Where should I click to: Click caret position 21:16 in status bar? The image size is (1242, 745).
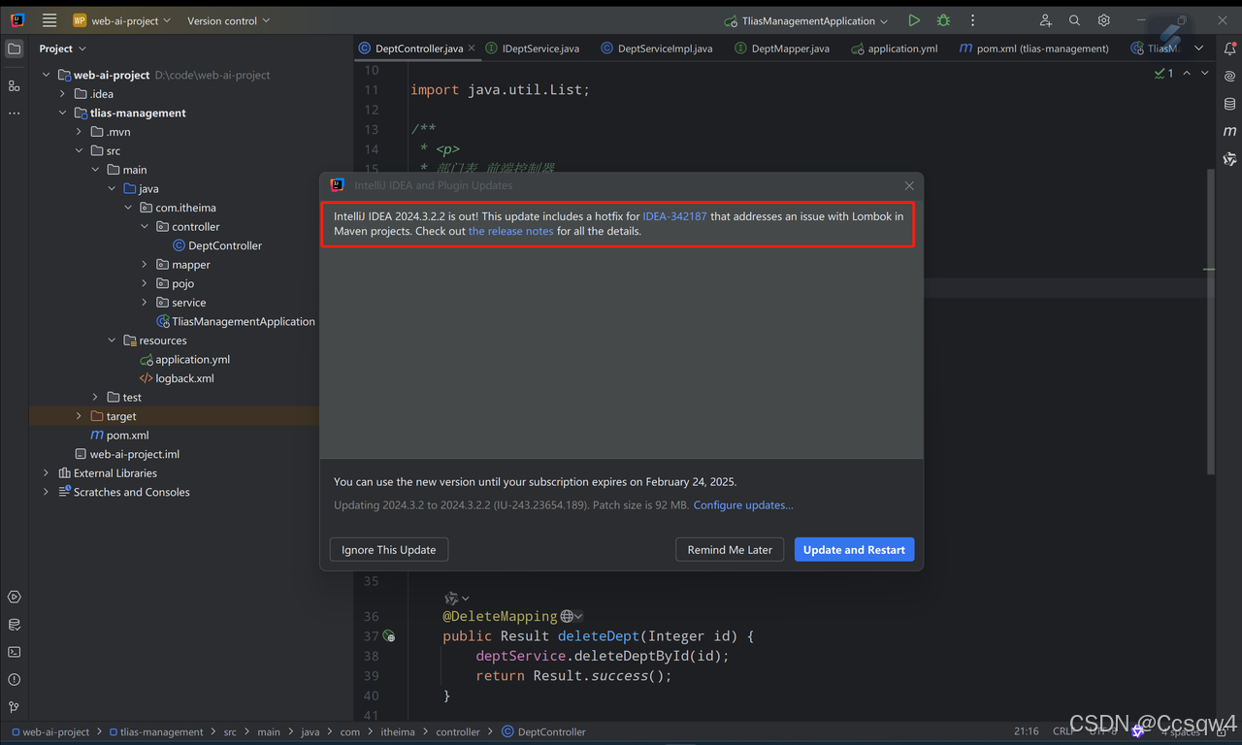1027,732
